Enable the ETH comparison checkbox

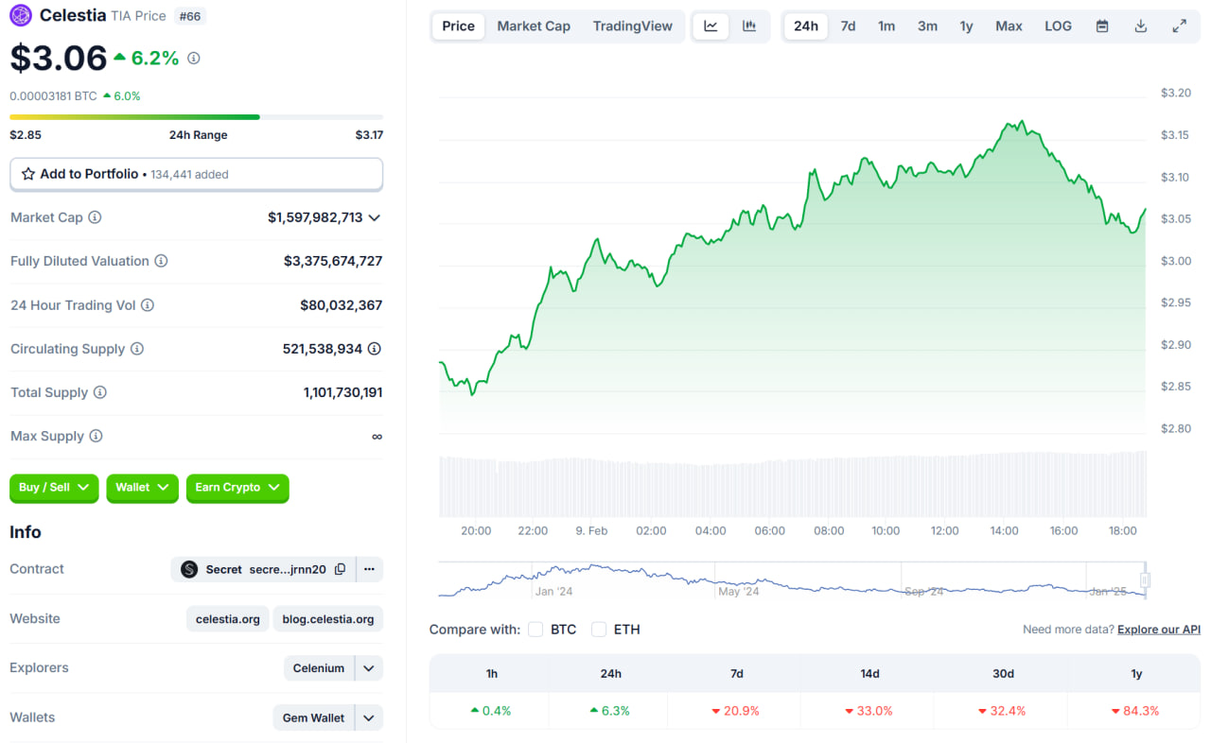599,630
